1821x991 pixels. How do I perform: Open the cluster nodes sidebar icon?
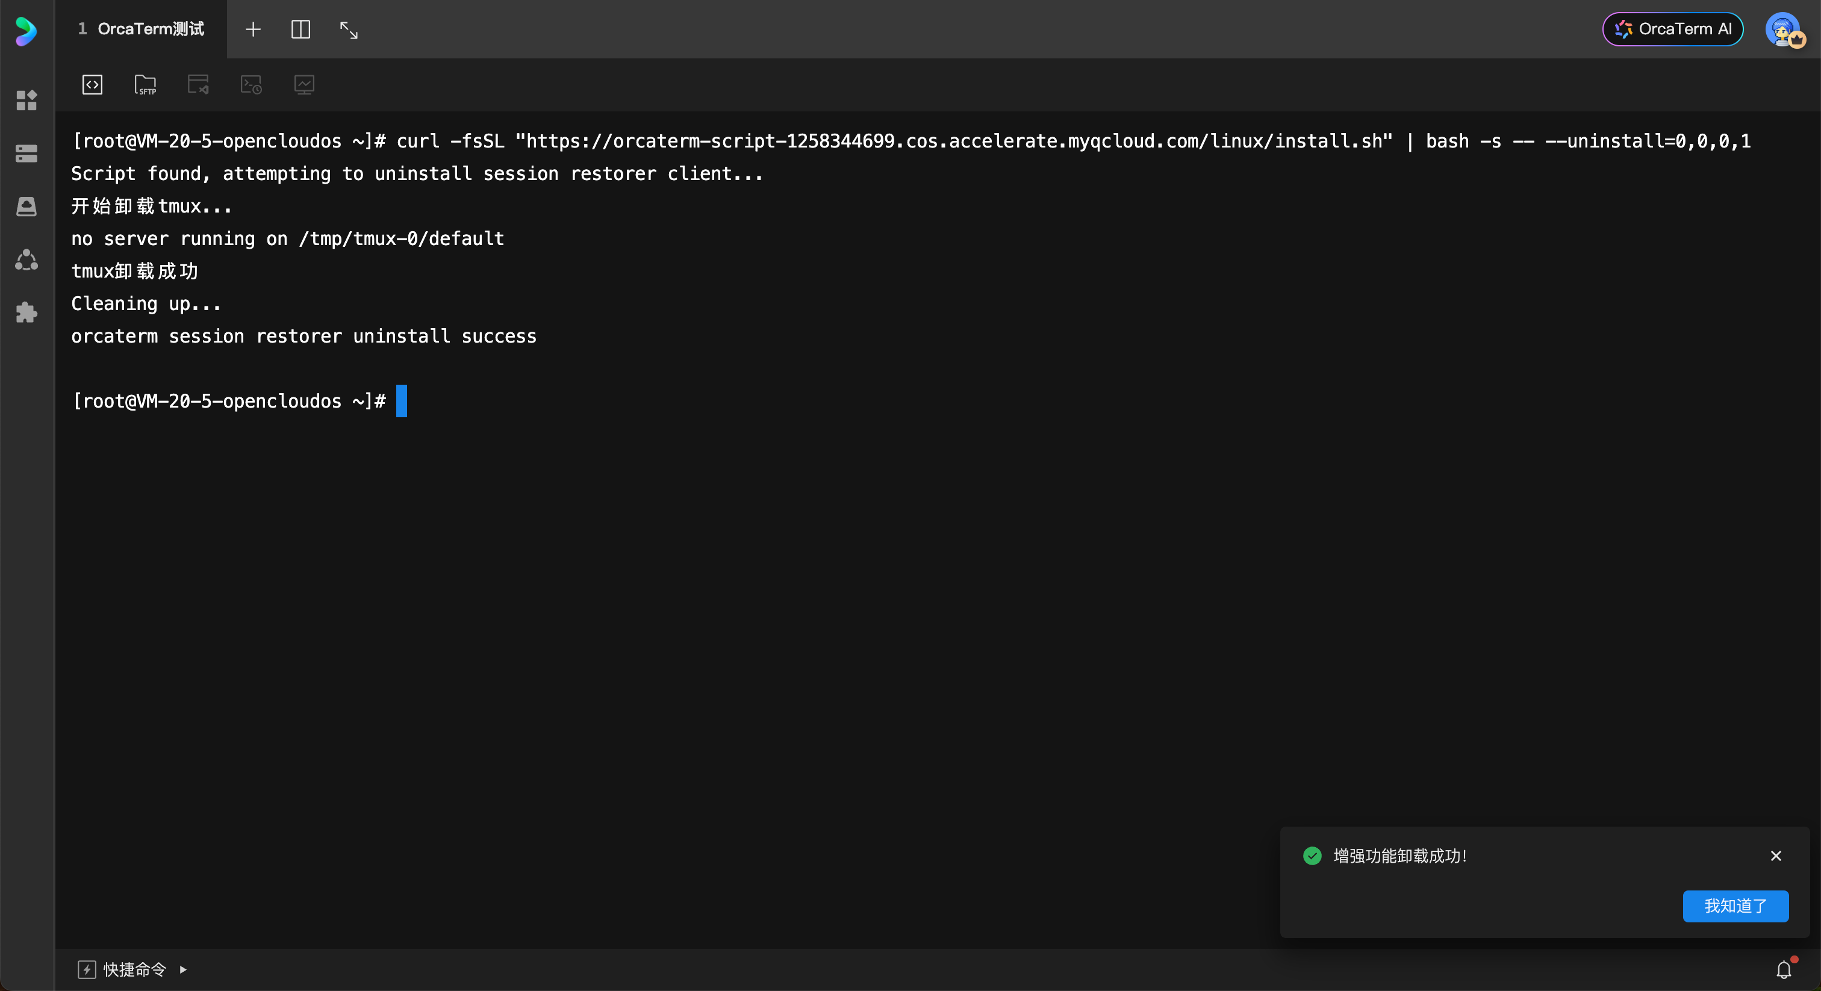[26, 260]
